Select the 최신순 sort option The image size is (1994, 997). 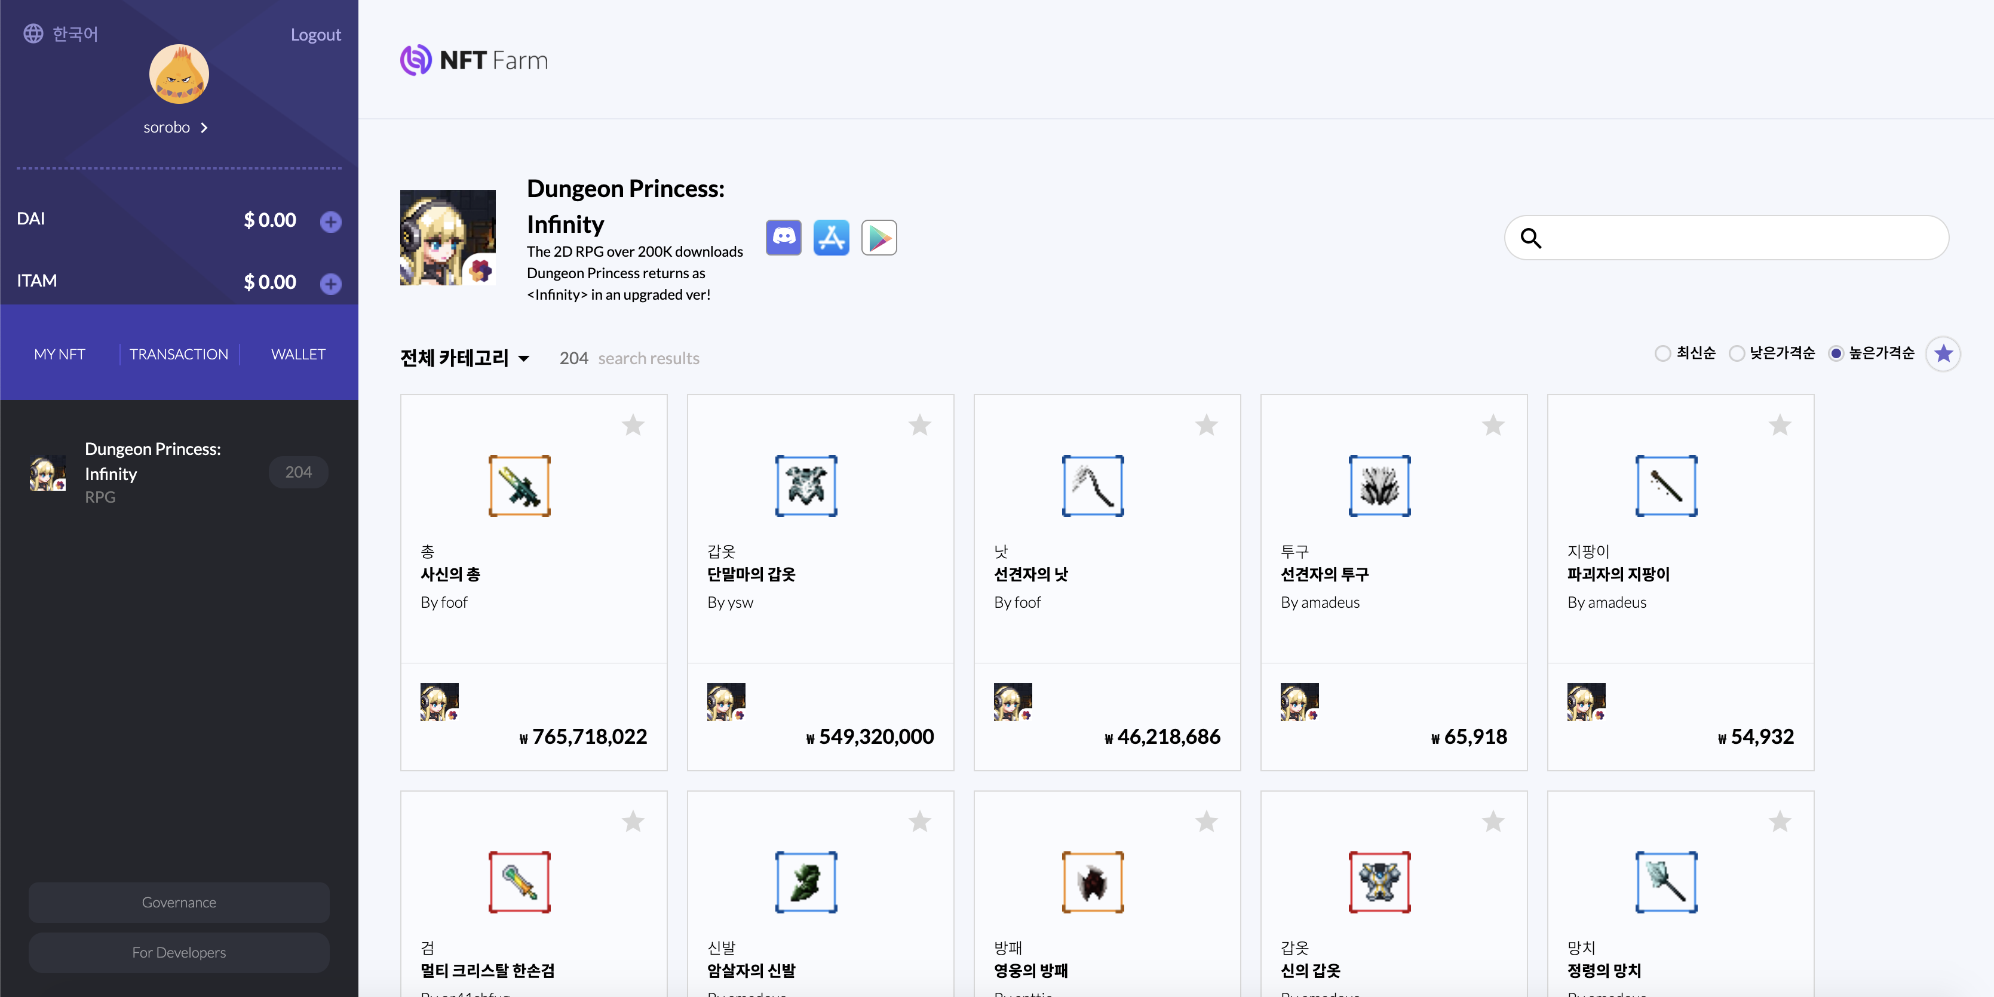tap(1662, 353)
